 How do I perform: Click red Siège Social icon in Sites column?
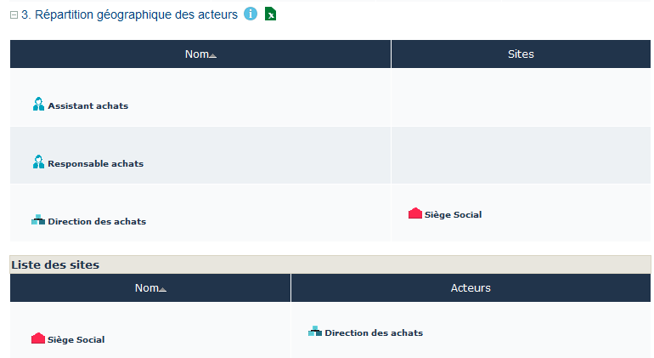pos(415,213)
